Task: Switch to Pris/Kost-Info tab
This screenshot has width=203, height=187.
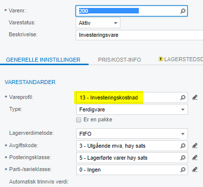Action: point(119,60)
